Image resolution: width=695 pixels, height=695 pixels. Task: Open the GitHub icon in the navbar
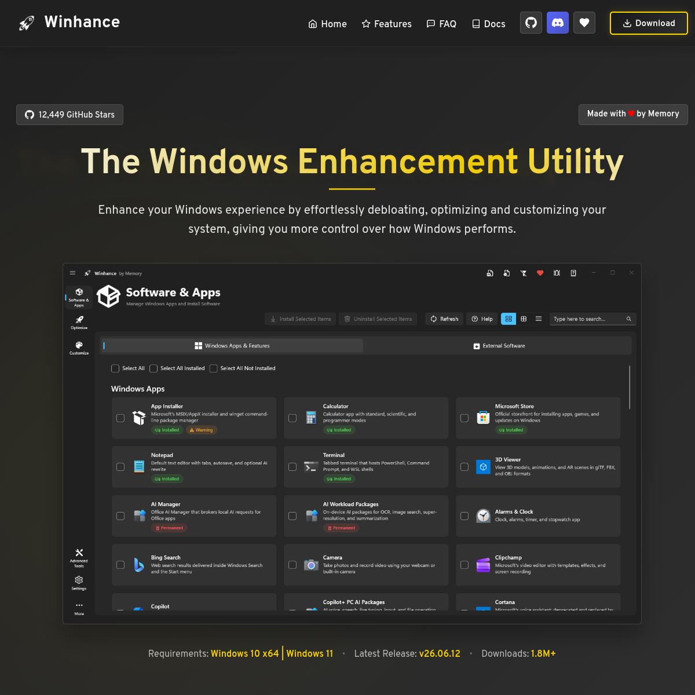(531, 23)
